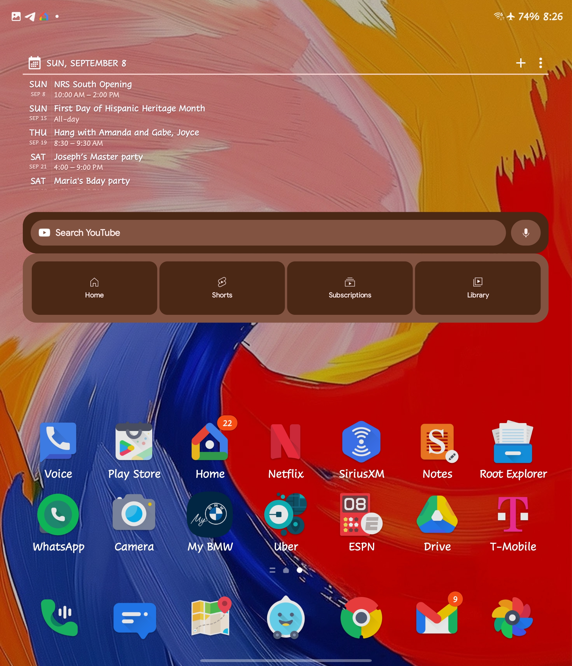Open the My BMW app
572x666 pixels.
(210, 514)
